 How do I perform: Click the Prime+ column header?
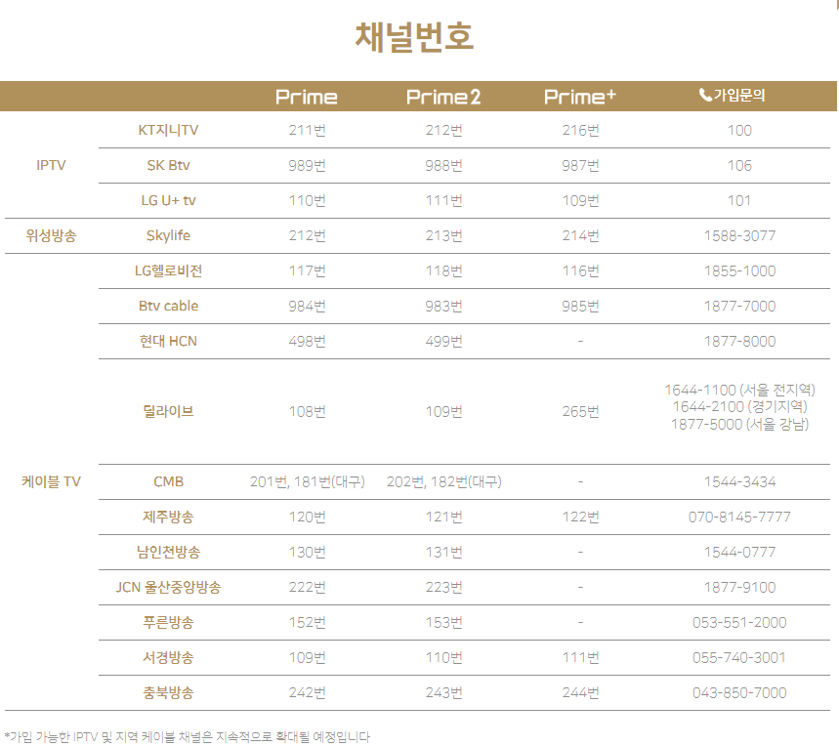coord(580,97)
